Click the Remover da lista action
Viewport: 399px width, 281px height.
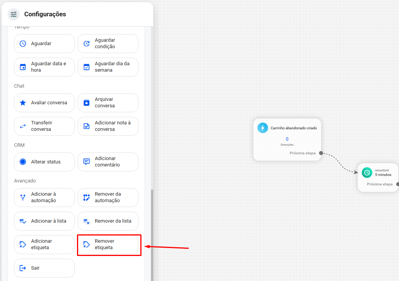click(x=108, y=221)
